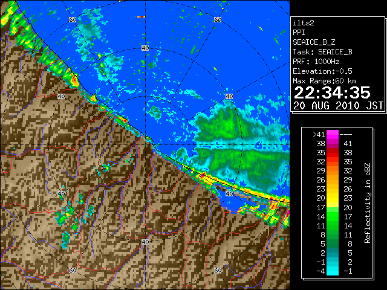Image resolution: width=387 pixels, height=290 pixels.
Task: Click the 22:34:35 timestamp
Action: click(332, 92)
